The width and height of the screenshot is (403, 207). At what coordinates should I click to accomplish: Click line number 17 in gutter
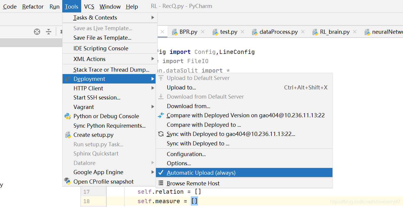(x=86, y=192)
